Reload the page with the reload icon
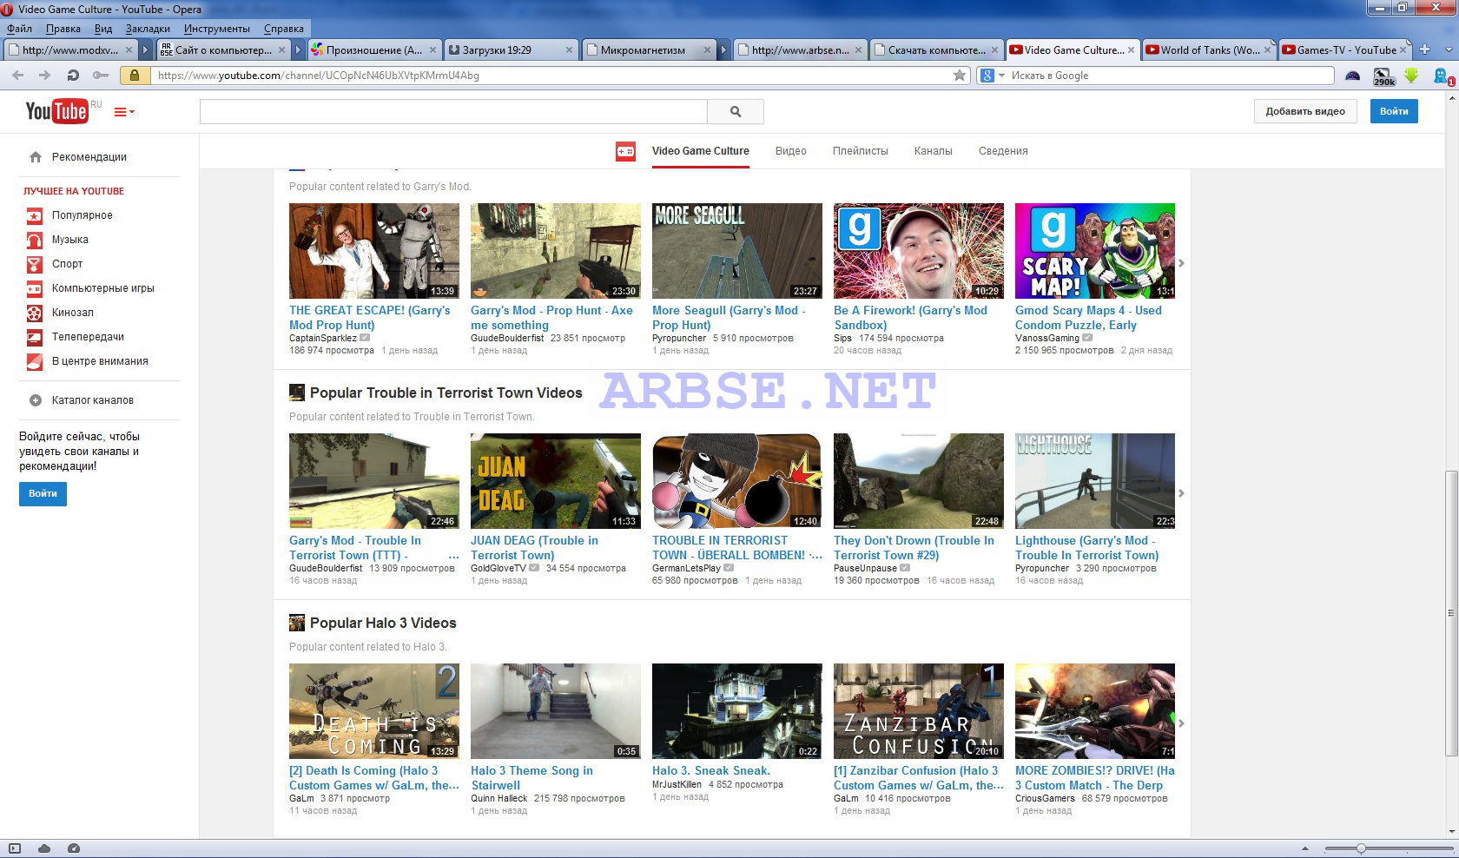Image resolution: width=1459 pixels, height=858 pixels. click(x=73, y=76)
